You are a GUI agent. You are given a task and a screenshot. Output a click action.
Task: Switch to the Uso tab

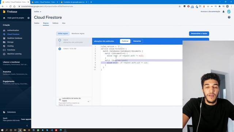tap(64, 23)
